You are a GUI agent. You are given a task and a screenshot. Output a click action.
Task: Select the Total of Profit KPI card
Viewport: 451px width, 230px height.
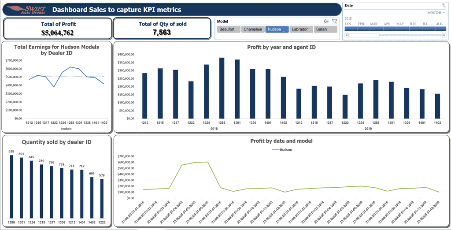pyautogui.click(x=58, y=29)
